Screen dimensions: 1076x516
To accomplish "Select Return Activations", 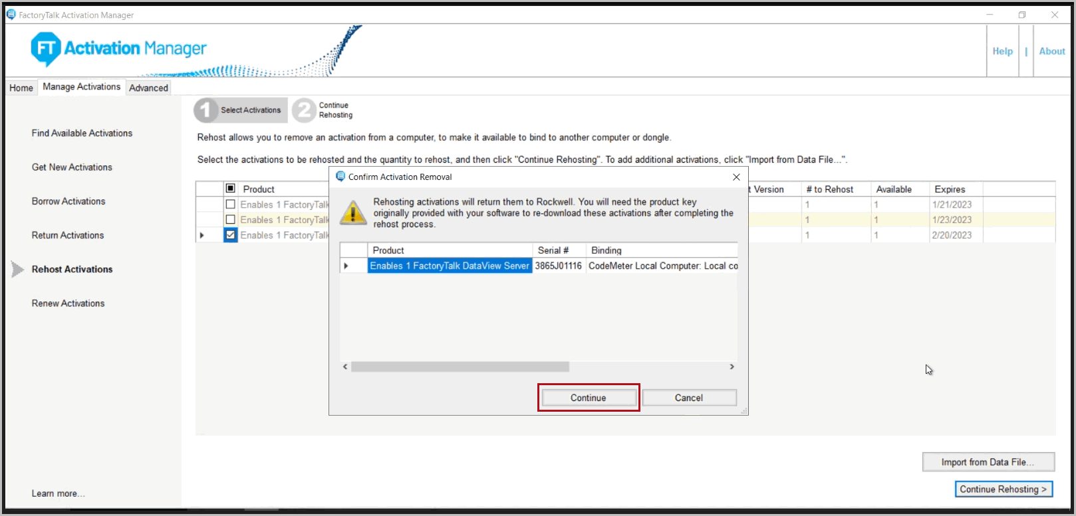I will [x=68, y=235].
